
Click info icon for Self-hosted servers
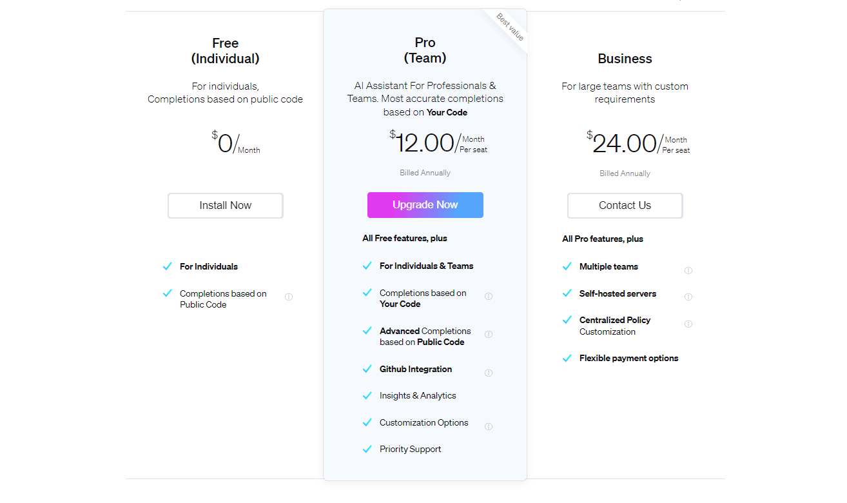click(688, 297)
